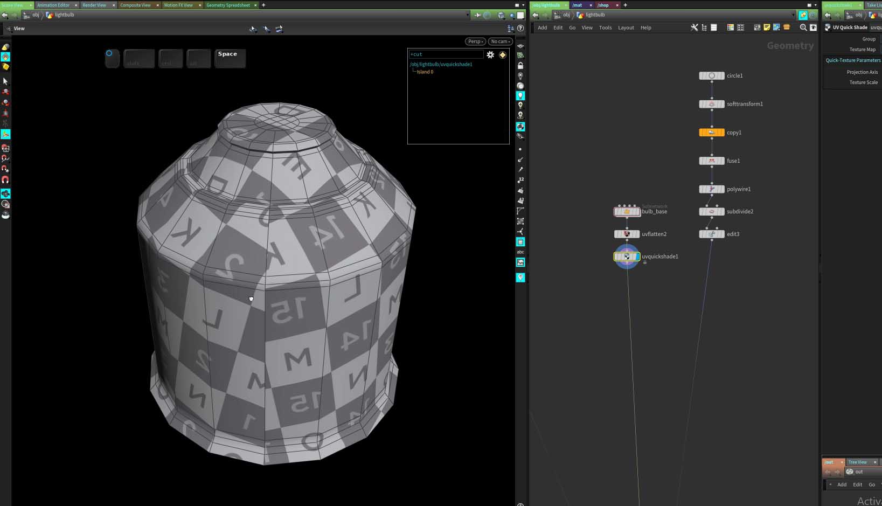Click the viewport help question mark icon
The height and width of the screenshot is (506, 882).
[520, 29]
